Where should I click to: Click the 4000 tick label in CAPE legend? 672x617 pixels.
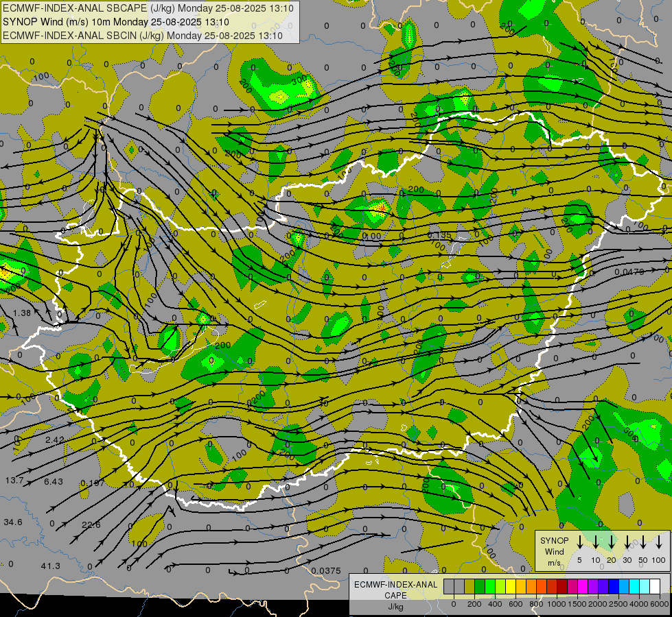tap(639, 604)
